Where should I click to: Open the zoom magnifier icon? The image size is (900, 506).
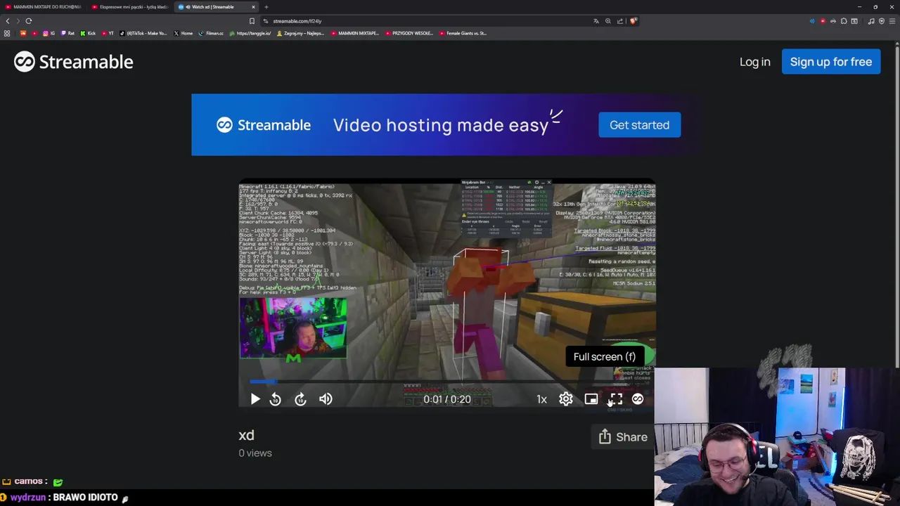click(x=608, y=21)
